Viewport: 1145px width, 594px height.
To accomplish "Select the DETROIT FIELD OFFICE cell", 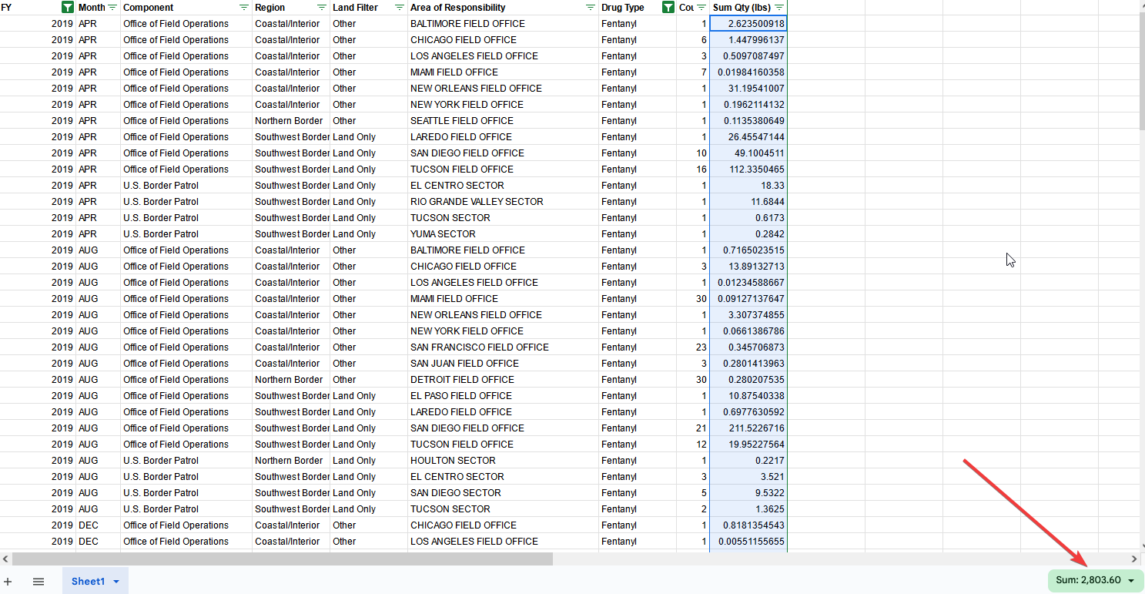I will [x=504, y=380].
